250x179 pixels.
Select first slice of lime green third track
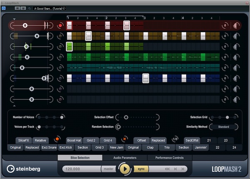[69, 47]
